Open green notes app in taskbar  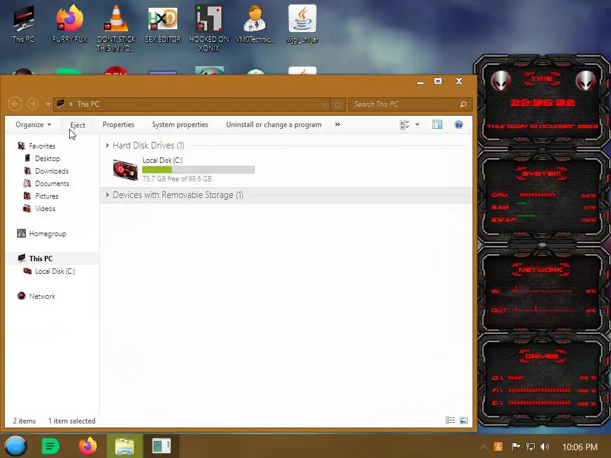[x=51, y=446]
